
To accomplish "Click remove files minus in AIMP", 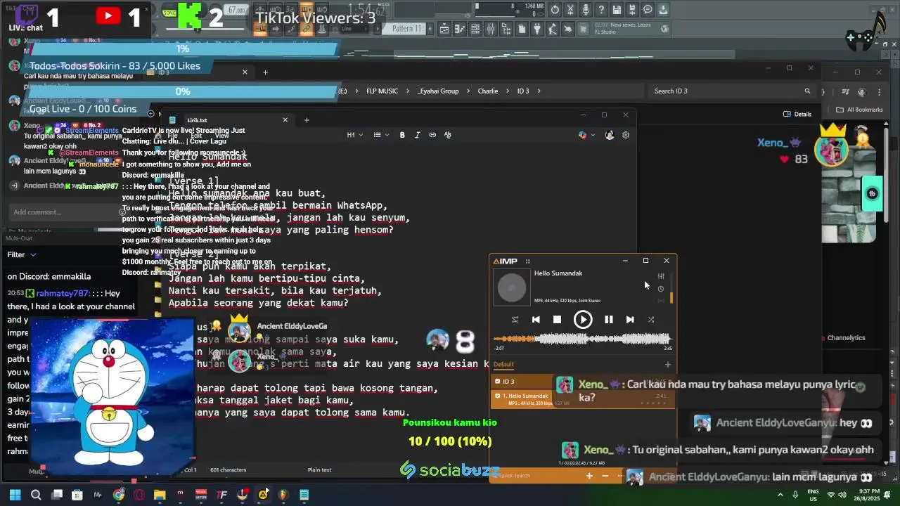I will coord(605,476).
